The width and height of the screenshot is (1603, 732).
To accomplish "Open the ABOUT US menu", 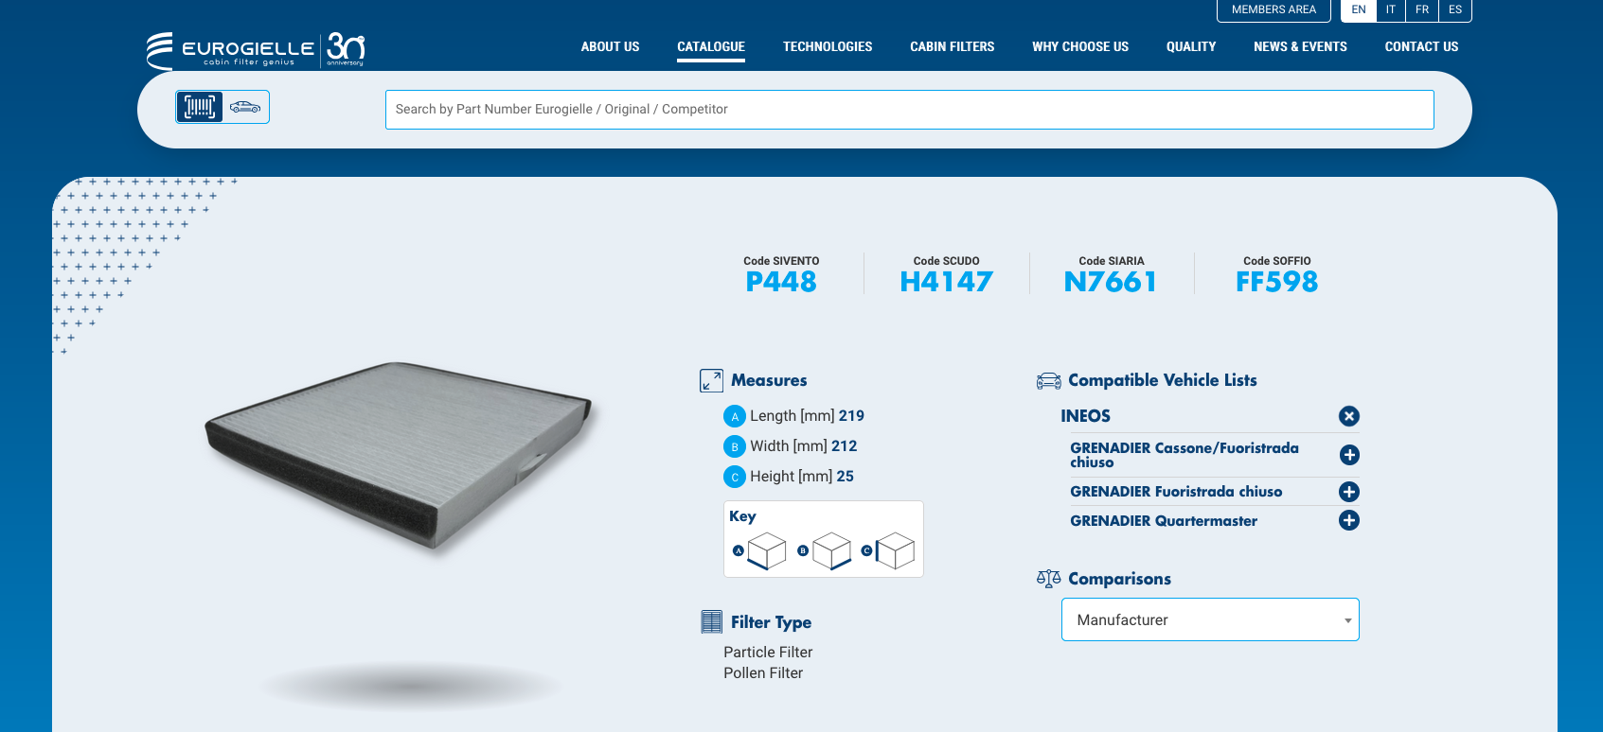I will pos(610,46).
